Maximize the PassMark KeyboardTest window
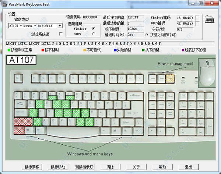221x174 pixels. [201, 3]
